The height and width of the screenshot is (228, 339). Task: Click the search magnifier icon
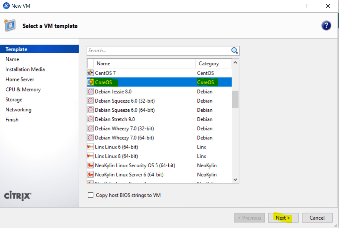(234, 50)
